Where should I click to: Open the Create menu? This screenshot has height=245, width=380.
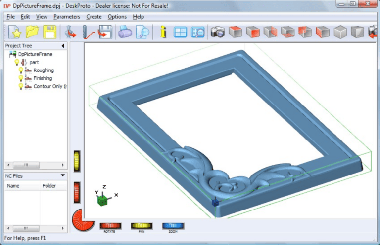[94, 17]
